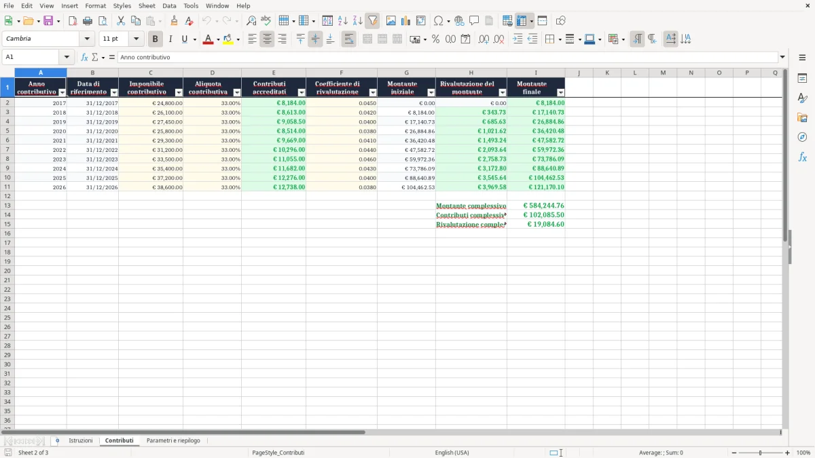
Task: Run the spelling check (abc icon)
Action: [266, 21]
